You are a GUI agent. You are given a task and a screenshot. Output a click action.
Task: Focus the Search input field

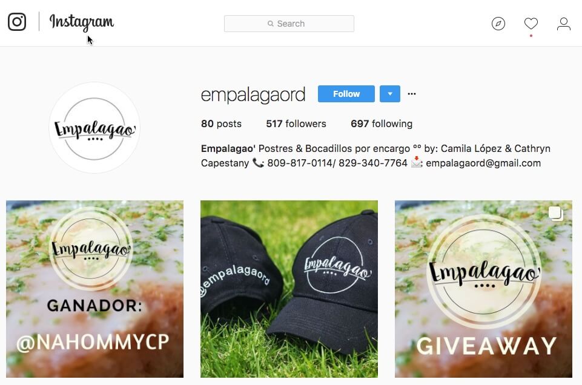(x=289, y=24)
